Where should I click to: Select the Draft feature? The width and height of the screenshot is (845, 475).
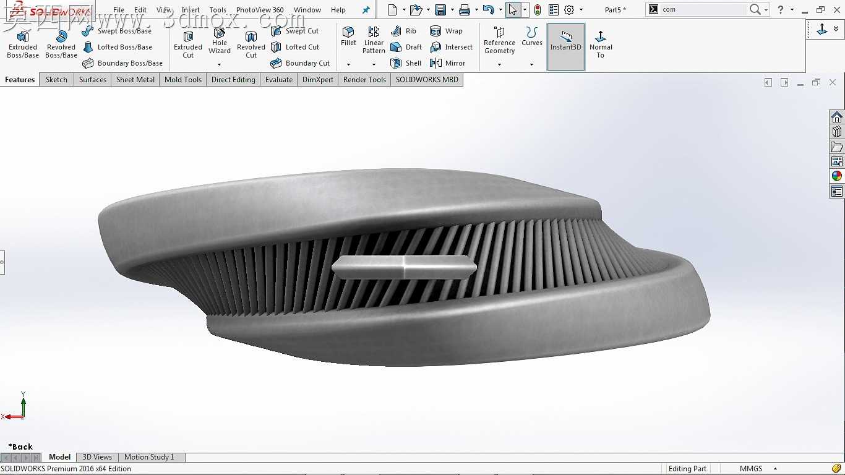click(x=406, y=47)
